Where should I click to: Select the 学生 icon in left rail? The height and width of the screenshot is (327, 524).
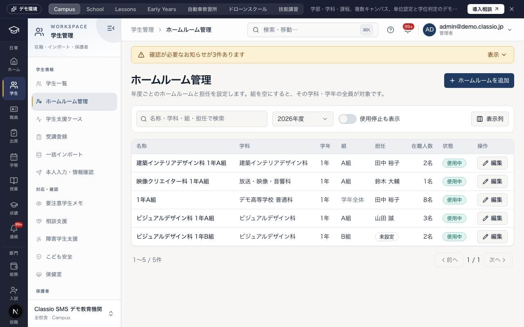14,88
